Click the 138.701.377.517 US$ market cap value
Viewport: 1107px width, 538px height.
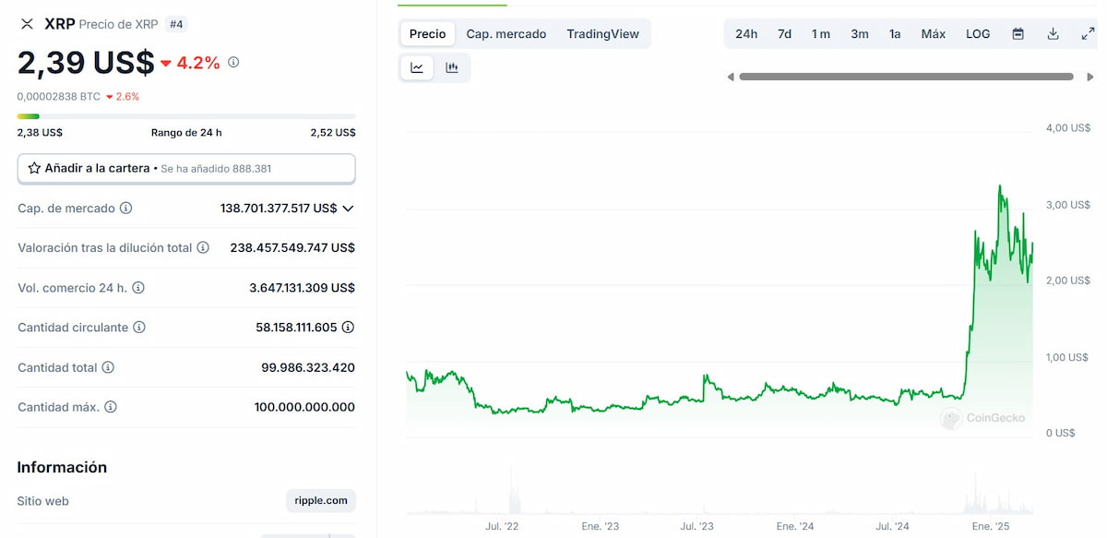(279, 209)
